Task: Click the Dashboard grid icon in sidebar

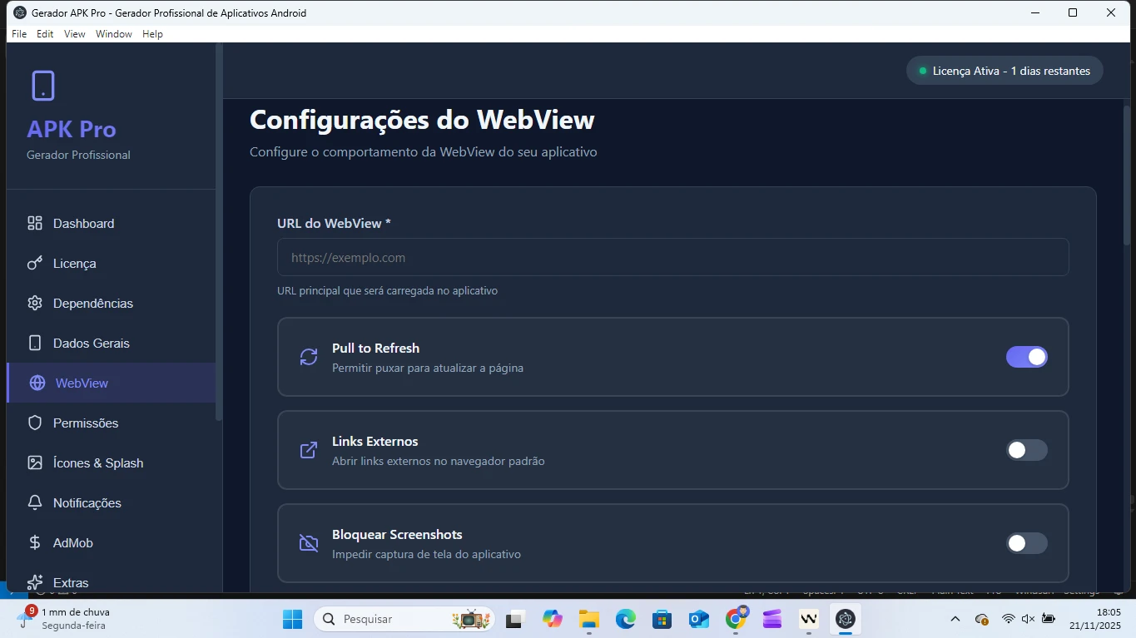Action: 35,223
